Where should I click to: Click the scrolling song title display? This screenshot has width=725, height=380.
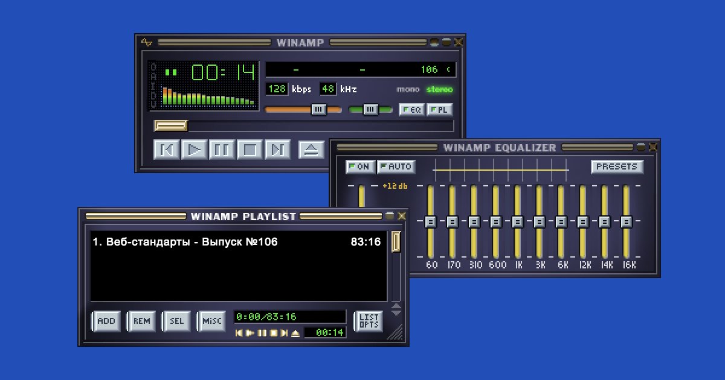click(x=361, y=69)
